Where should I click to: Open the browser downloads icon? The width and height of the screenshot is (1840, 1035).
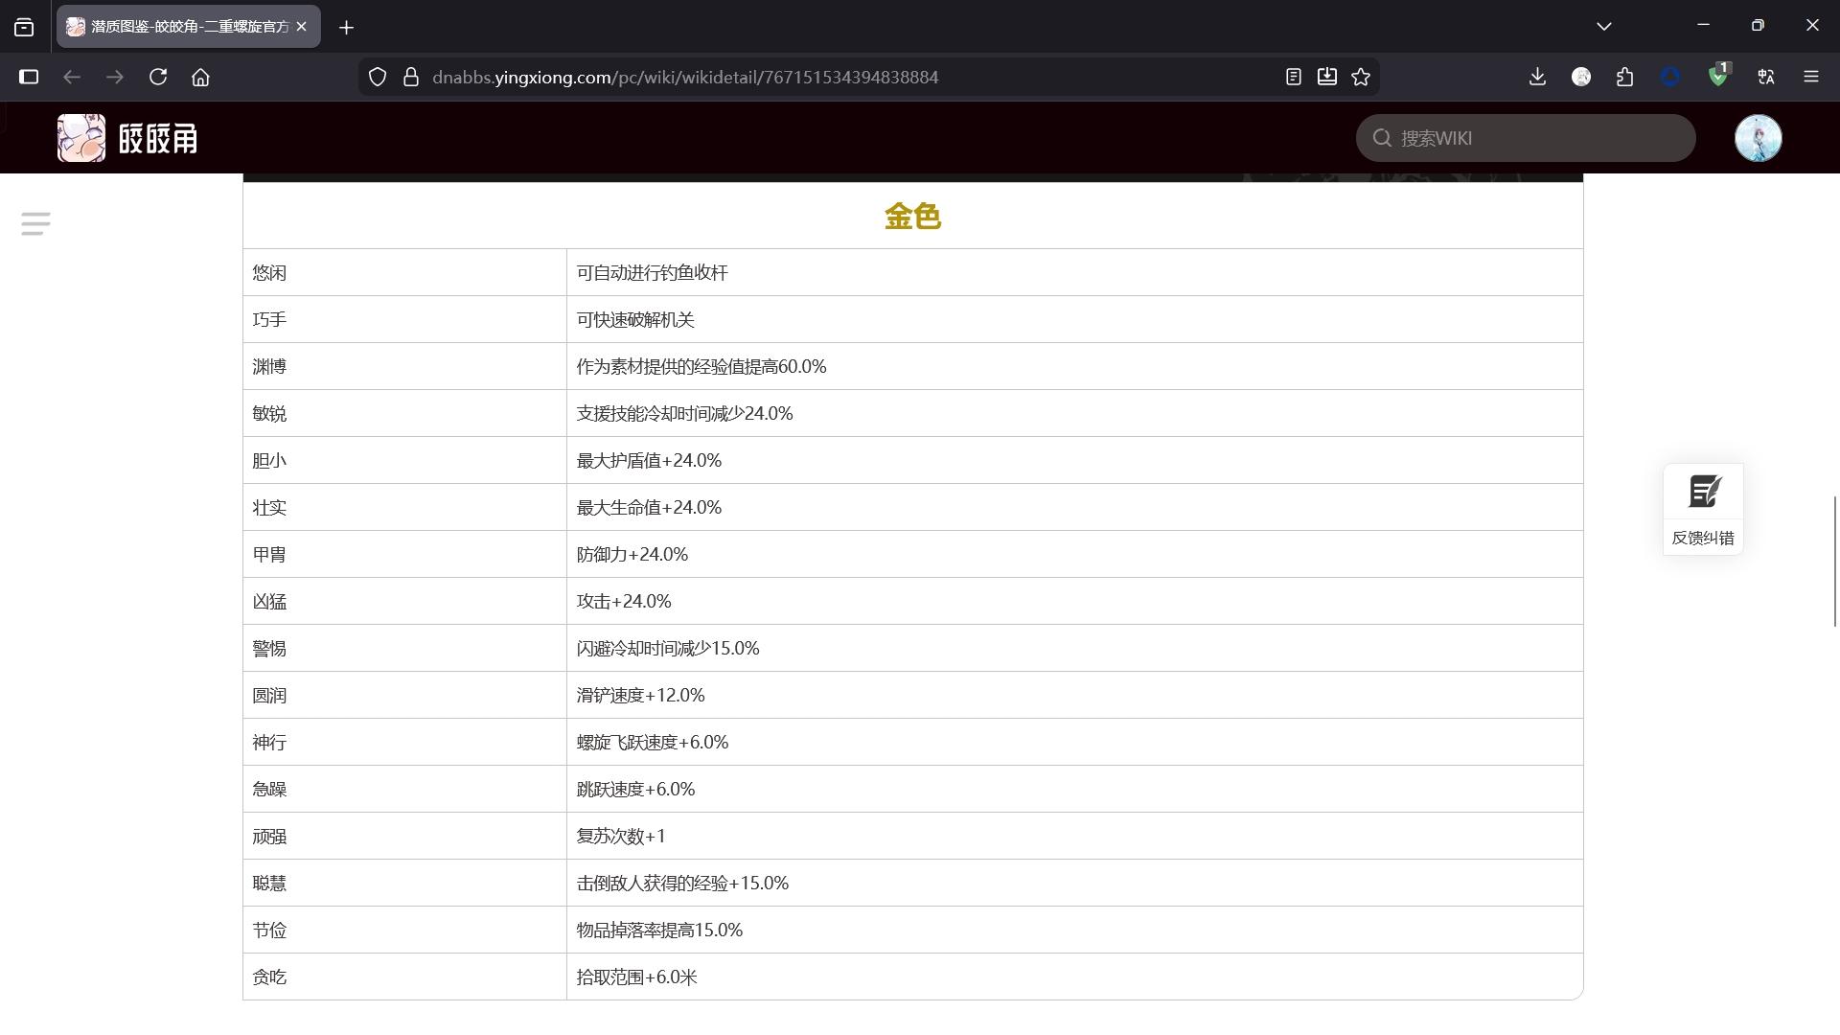pyautogui.click(x=1537, y=77)
